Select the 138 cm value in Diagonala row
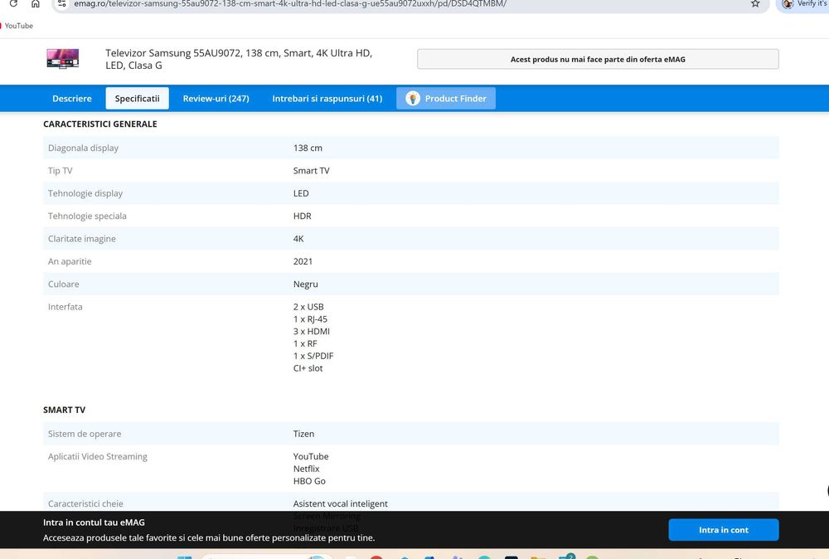 click(x=308, y=148)
